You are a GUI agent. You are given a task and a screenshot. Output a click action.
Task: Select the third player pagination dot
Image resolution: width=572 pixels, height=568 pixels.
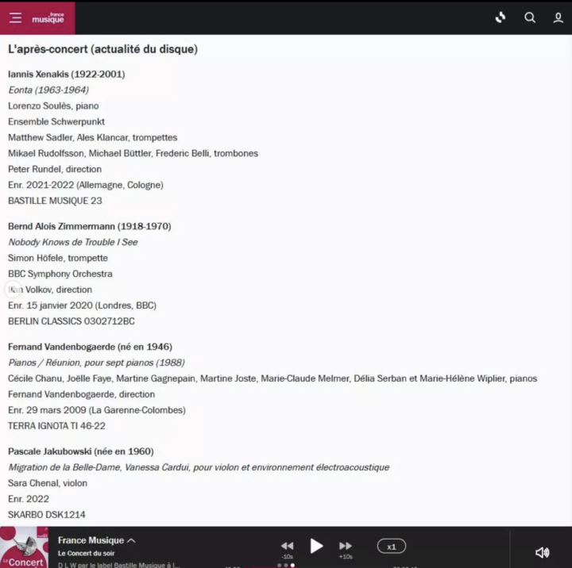pos(292,566)
